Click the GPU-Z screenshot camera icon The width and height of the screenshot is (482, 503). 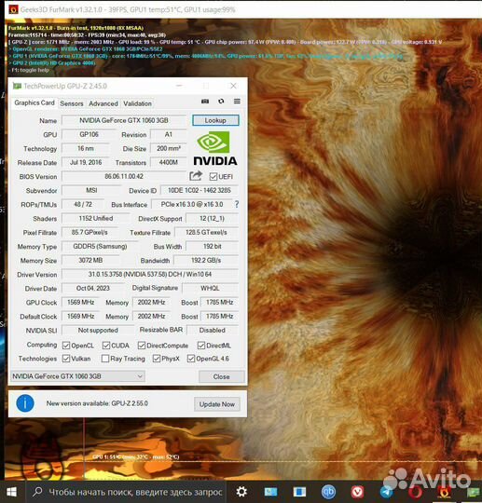[x=205, y=102]
